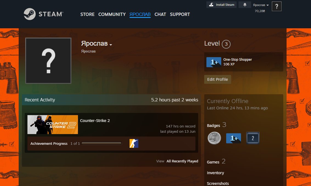311x186 pixels.
Task: Click the last played on 13 Jun text
Action: (x=178, y=131)
